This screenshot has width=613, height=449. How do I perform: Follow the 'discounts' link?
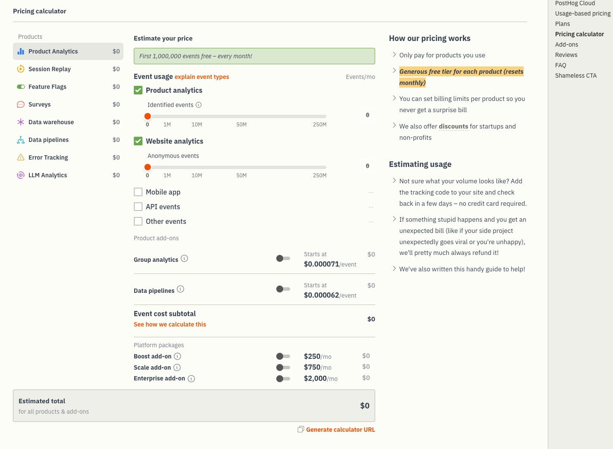pyautogui.click(x=453, y=126)
